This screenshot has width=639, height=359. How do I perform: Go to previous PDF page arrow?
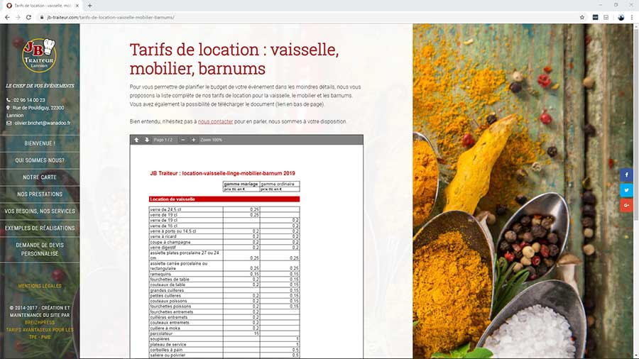(136, 140)
